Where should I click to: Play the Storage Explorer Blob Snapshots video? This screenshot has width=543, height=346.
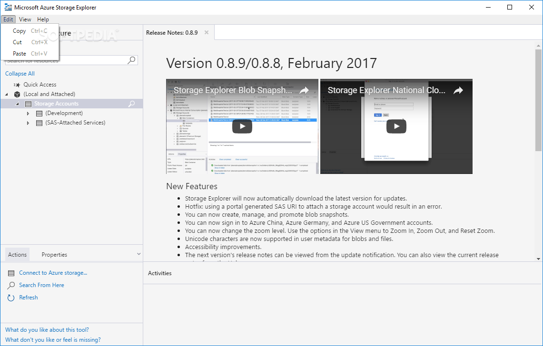click(x=242, y=126)
